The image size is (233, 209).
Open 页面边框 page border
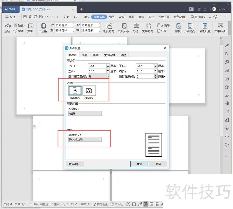[x=190, y=28]
